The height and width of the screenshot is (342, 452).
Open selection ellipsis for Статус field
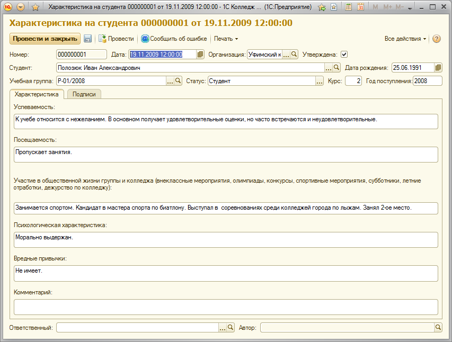(x=320, y=81)
